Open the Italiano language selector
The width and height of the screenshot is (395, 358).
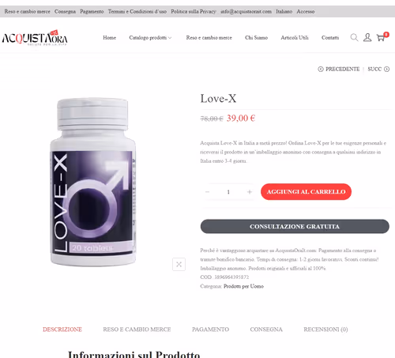tap(284, 12)
